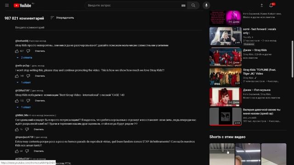The image size is (294, 165).
Task: Dislike the Best Group Video comment
Action: (x=28, y=101)
